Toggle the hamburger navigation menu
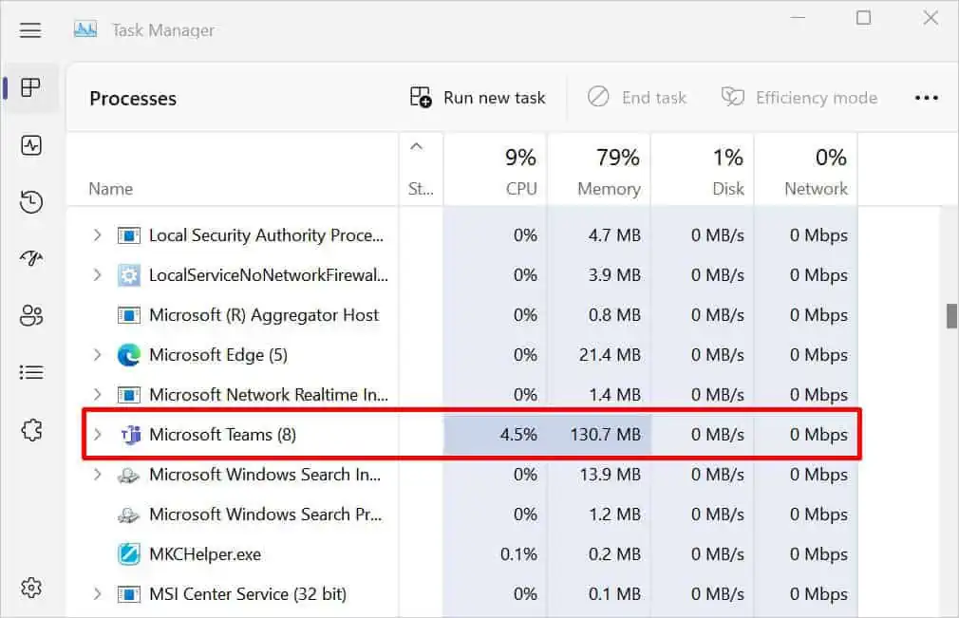 coord(30,30)
